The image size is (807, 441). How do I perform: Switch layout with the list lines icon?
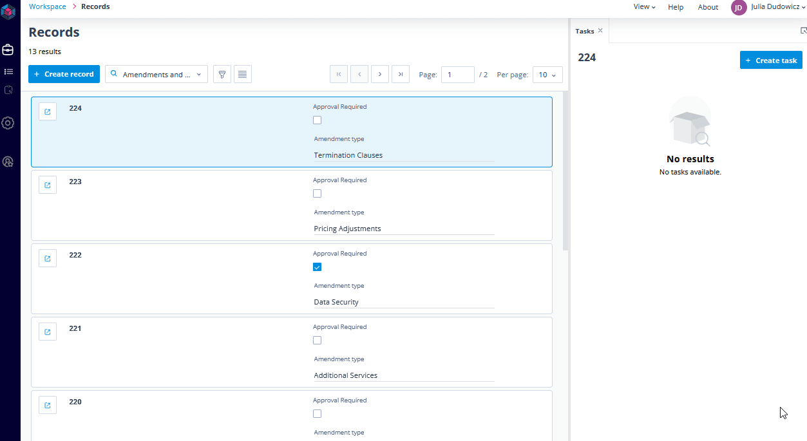(x=242, y=75)
